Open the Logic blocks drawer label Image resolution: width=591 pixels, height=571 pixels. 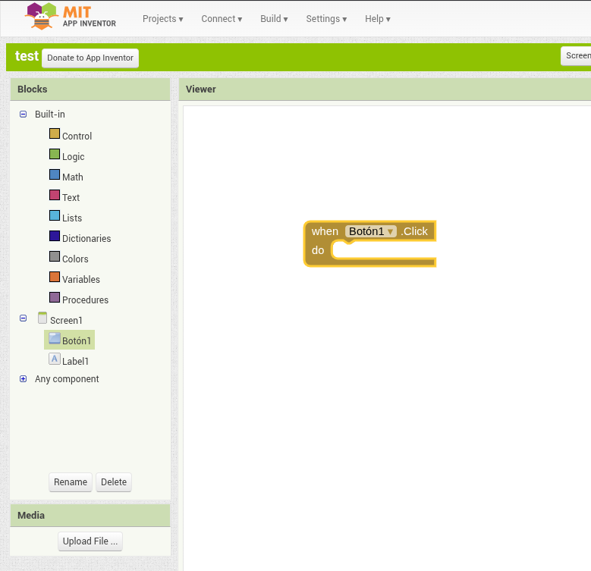point(73,157)
